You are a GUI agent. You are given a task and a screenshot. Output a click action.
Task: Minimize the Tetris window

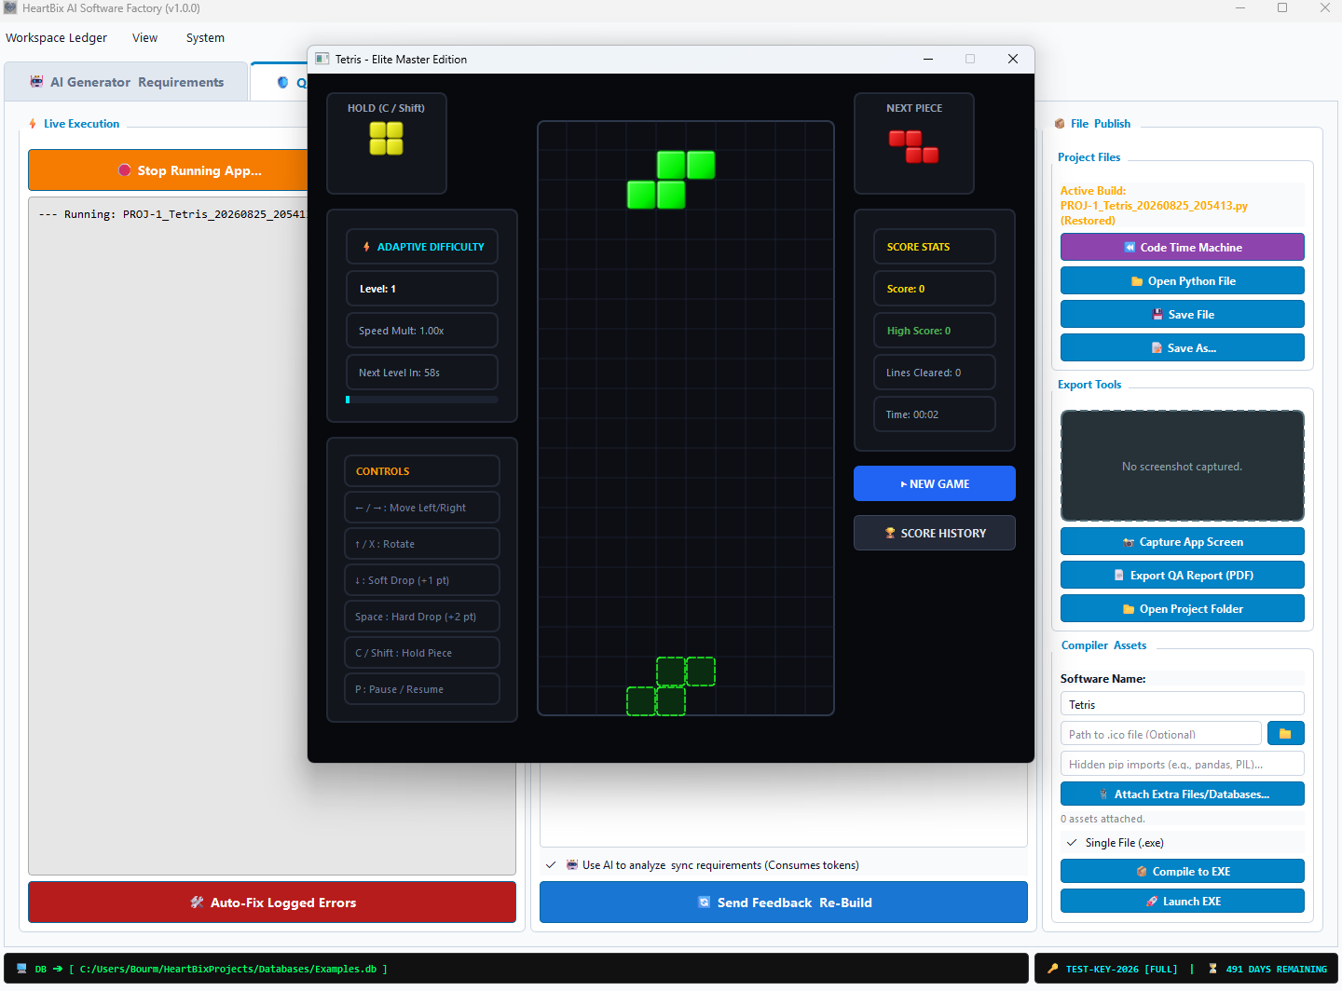928,59
